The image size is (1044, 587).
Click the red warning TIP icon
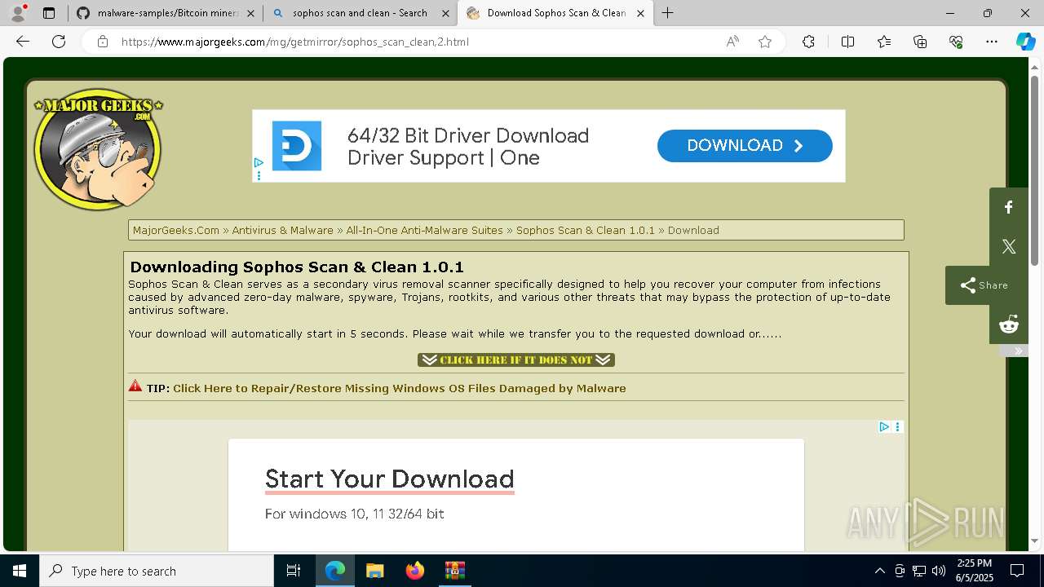pos(135,386)
